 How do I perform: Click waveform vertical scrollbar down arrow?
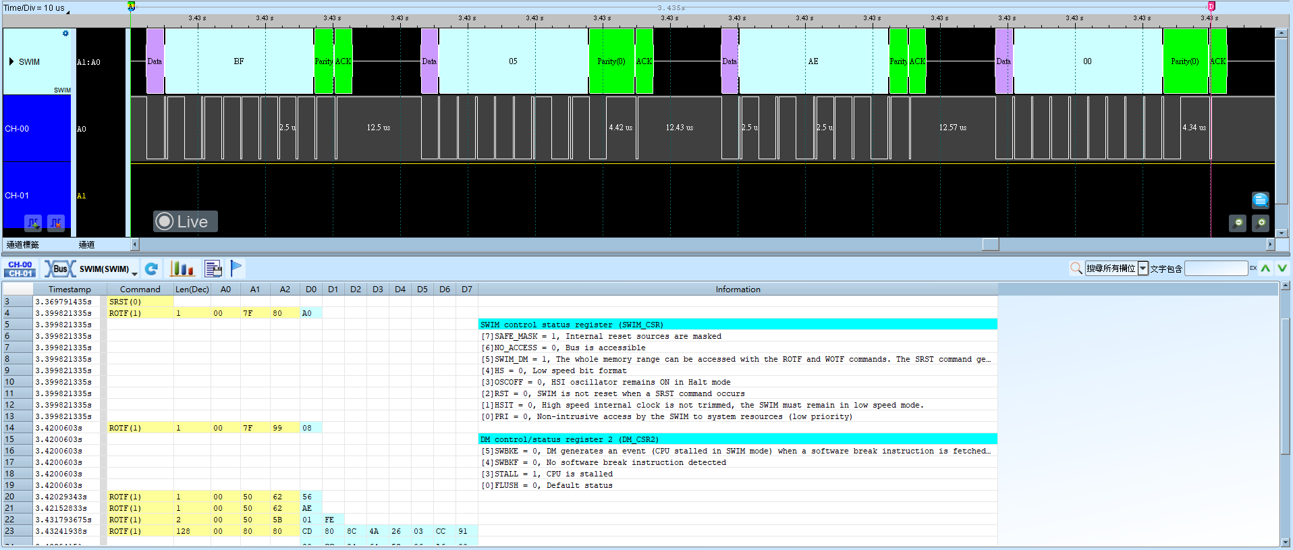[1282, 233]
